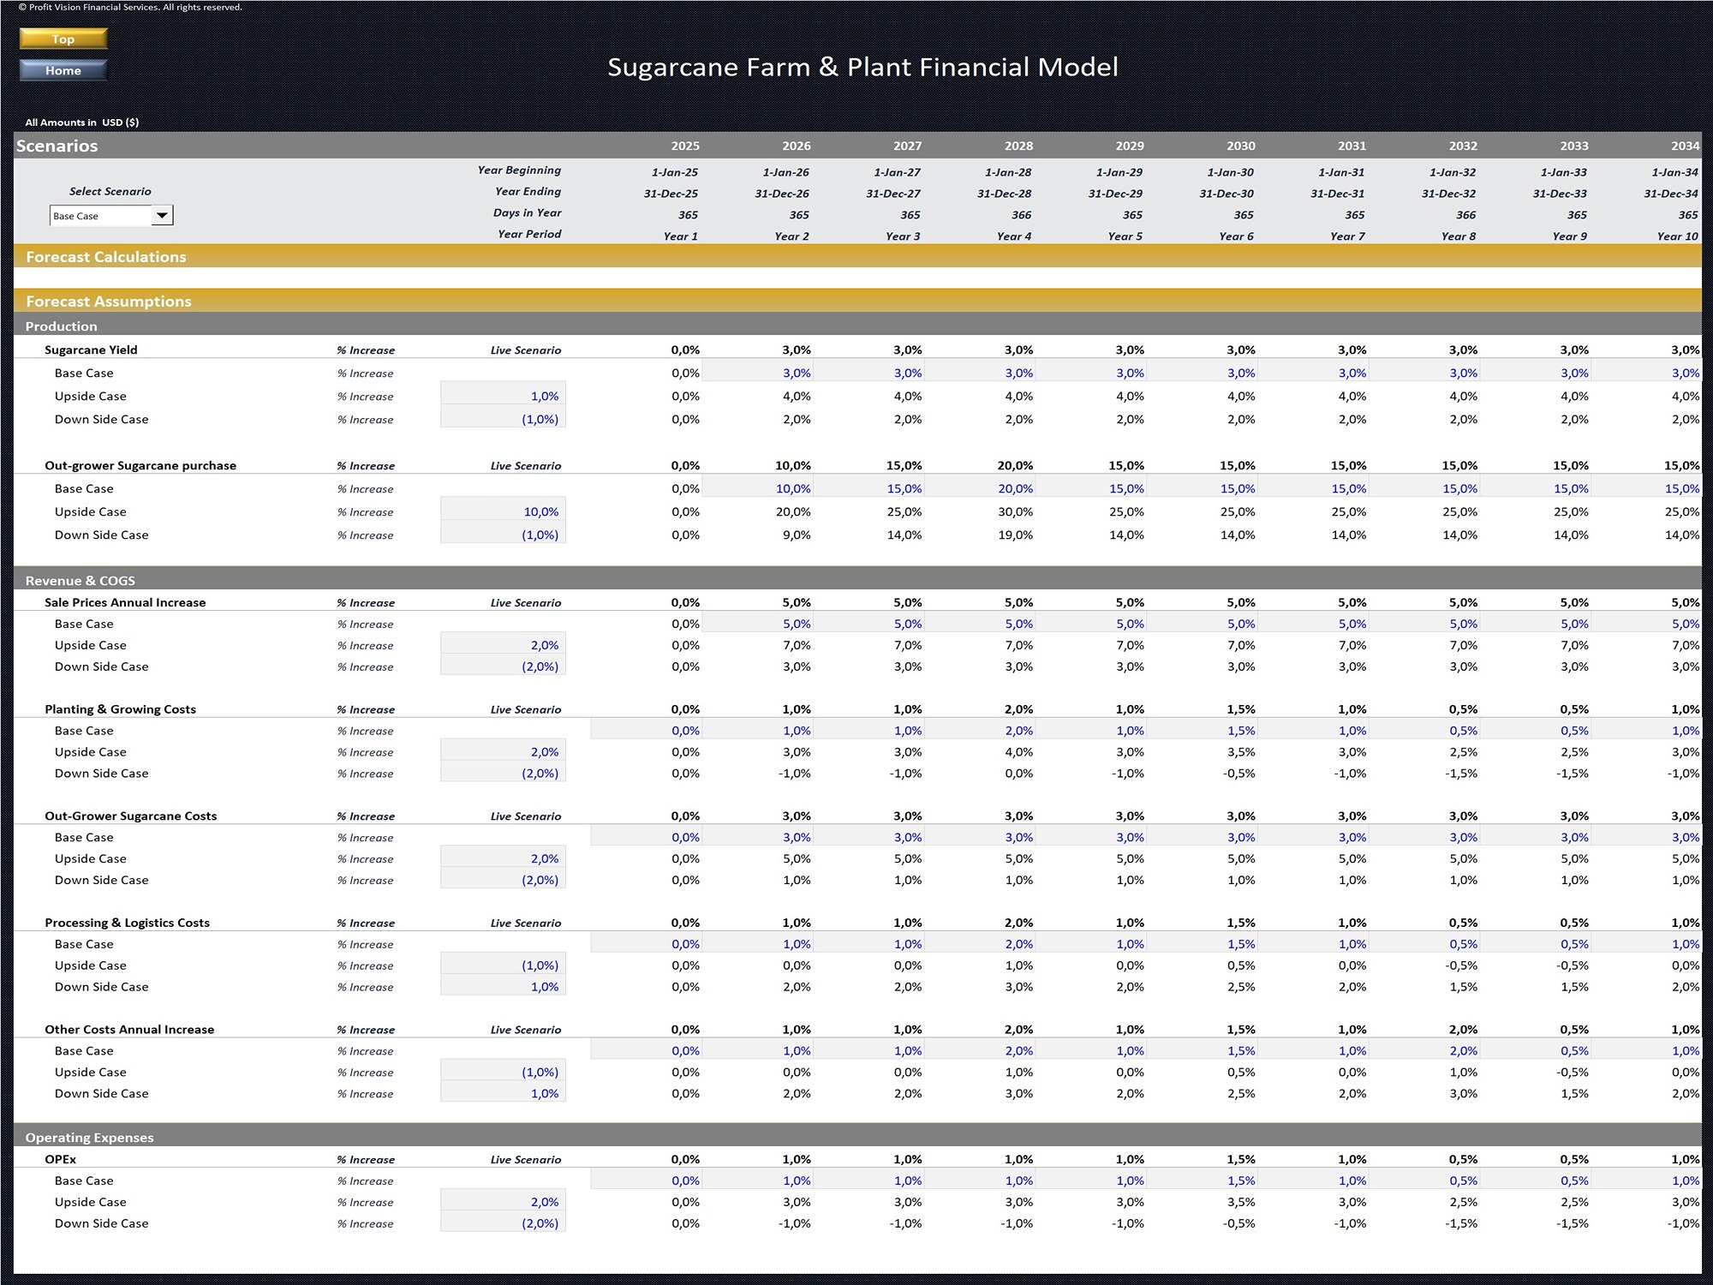This screenshot has height=1285, width=1713.
Task: Click the Home navigation button
Action: (63, 70)
